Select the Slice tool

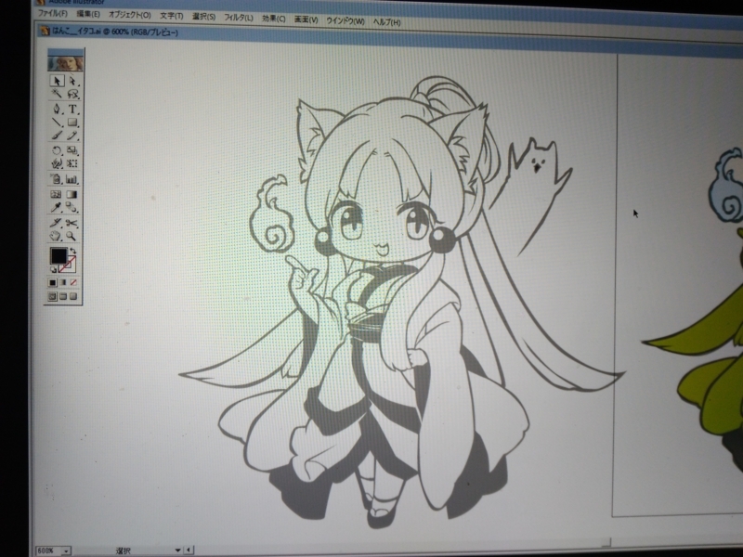coord(57,223)
